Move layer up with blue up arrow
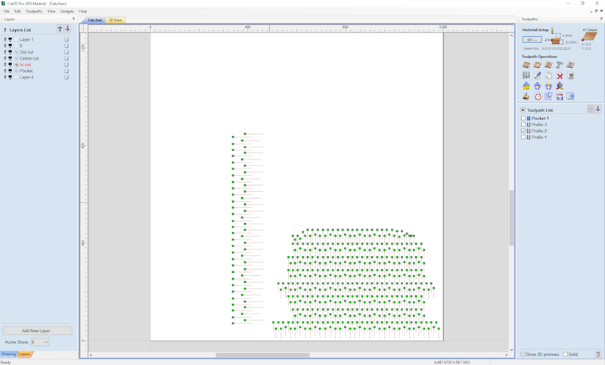This screenshot has height=365, width=605. pyautogui.click(x=60, y=29)
